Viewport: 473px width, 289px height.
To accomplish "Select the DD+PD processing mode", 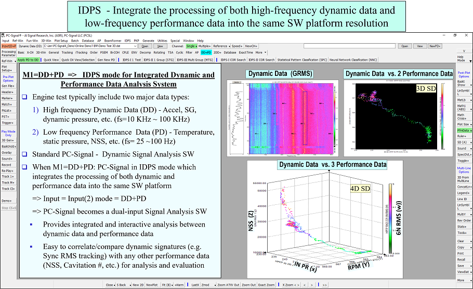I will 205,52.
